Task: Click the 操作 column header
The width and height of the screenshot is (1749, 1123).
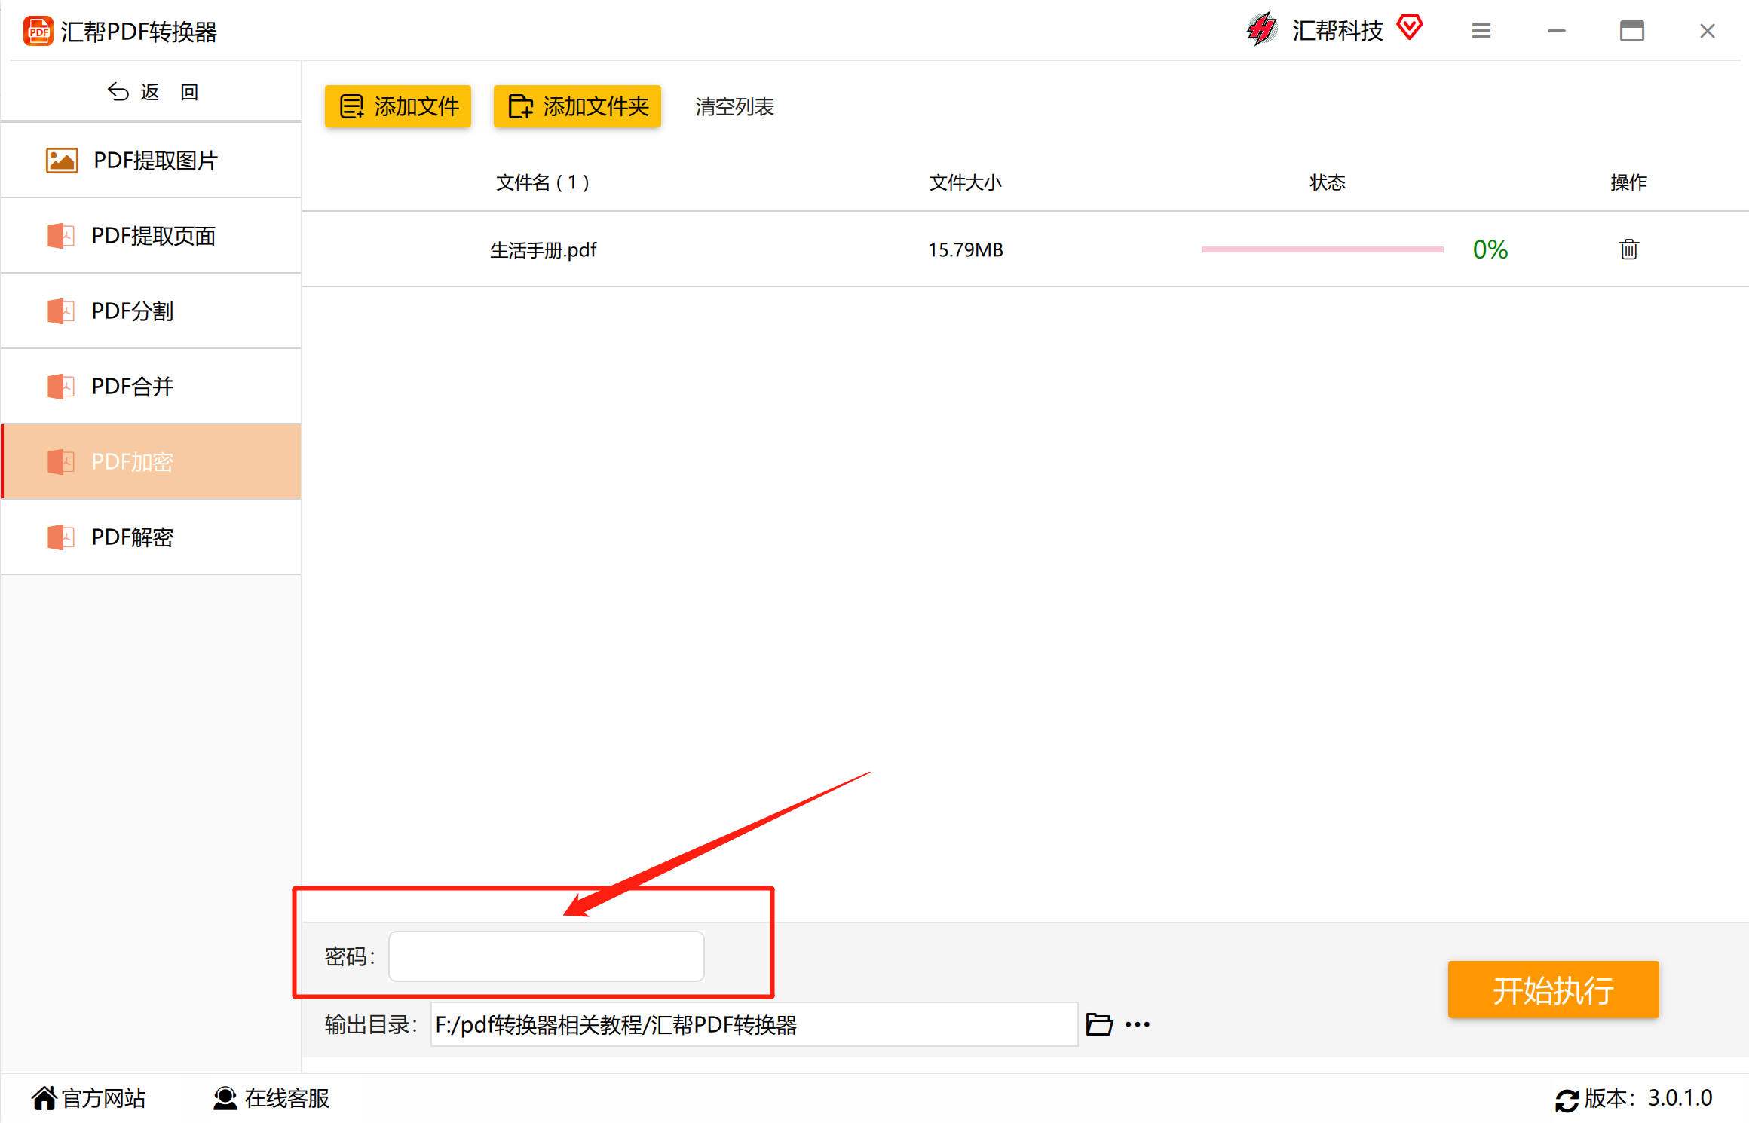Action: click(1628, 182)
